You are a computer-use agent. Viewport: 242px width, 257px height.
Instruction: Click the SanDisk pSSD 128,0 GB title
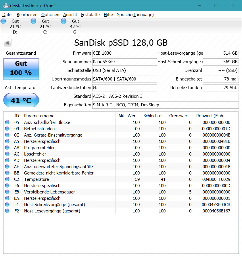pos(121,43)
